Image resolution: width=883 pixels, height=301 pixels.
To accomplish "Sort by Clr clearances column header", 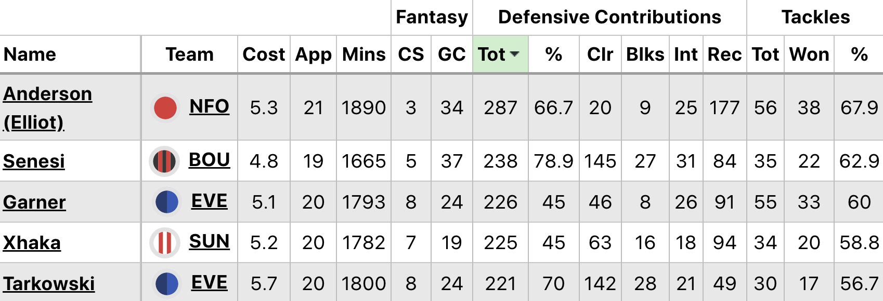I will point(600,54).
